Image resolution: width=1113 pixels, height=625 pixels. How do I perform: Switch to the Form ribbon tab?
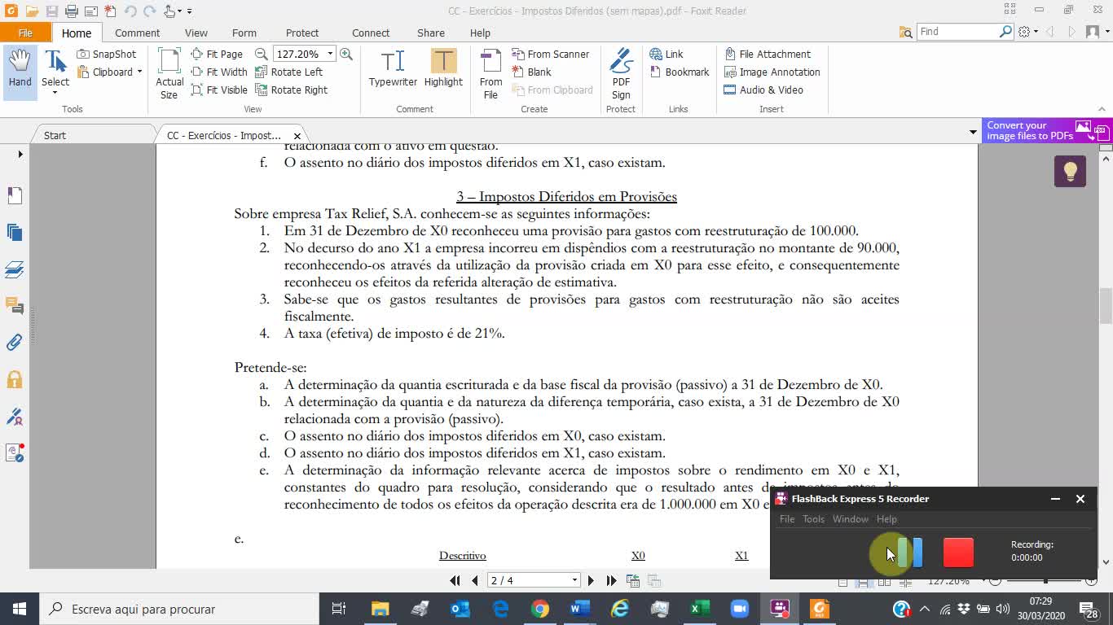pos(244,33)
